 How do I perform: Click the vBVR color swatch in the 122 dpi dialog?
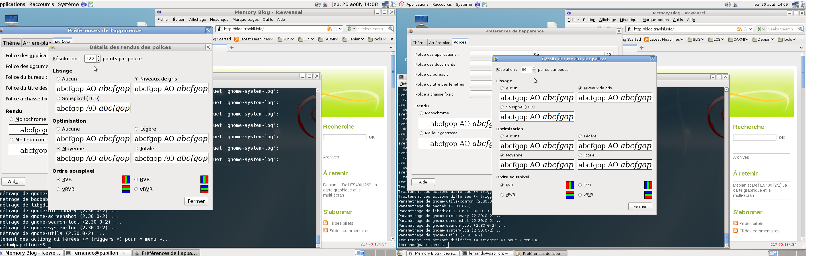[204, 189]
